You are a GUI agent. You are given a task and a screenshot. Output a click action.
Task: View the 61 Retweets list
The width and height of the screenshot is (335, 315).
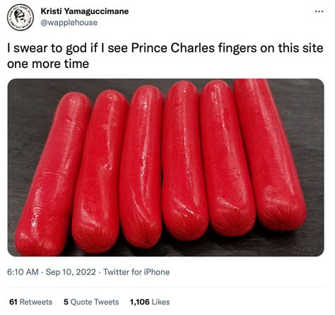pyautogui.click(x=31, y=302)
